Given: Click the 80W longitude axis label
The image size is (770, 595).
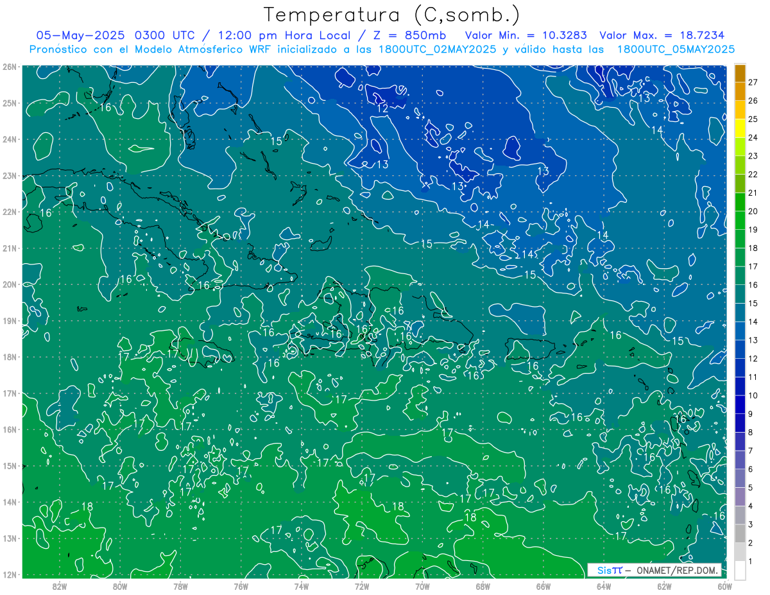Looking at the screenshot, I should [x=121, y=586].
